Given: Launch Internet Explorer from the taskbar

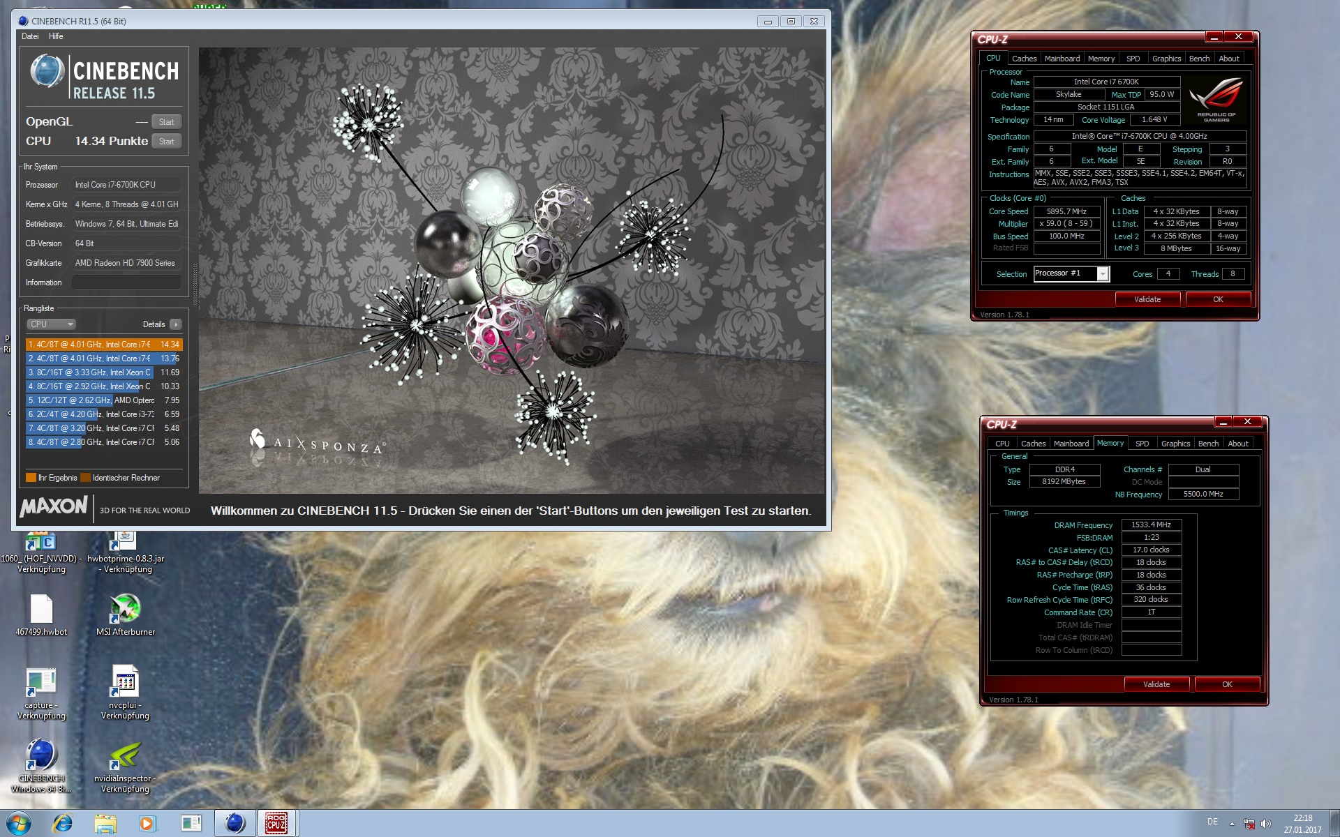Looking at the screenshot, I should [63, 824].
